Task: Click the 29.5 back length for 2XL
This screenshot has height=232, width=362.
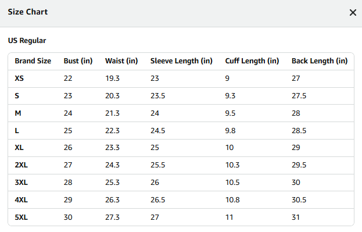Action: pyautogui.click(x=299, y=165)
